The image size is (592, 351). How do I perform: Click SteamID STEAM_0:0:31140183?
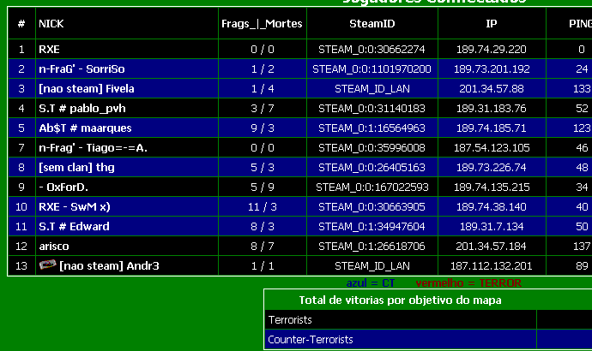pyautogui.click(x=372, y=109)
